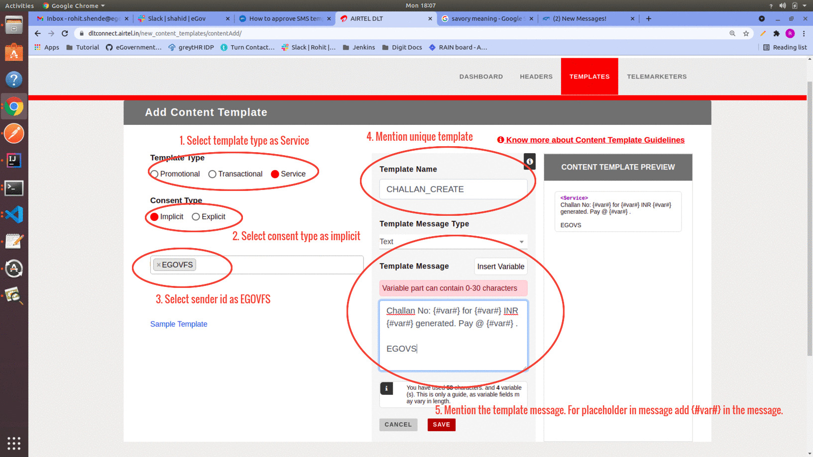Open the Google Chrome app menu in top bar
Viewport: 813px width, 457px height.
pyautogui.click(x=74, y=5)
